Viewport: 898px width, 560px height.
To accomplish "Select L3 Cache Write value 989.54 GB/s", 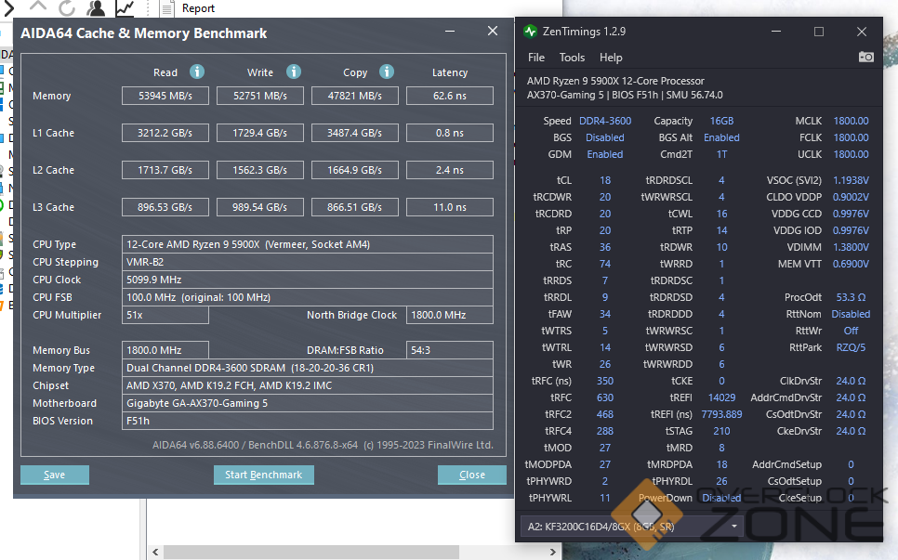I will [x=260, y=207].
